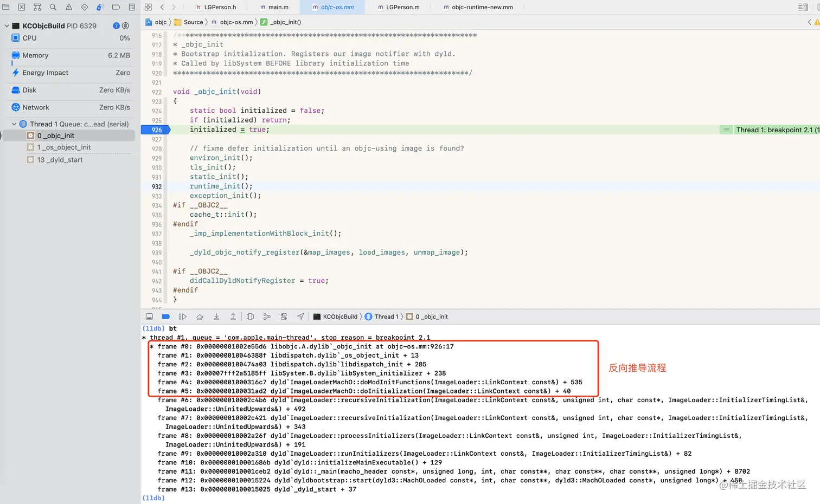Image resolution: width=820 pixels, height=504 pixels.
Task: Click the view options icon beside PID 6329
Action: (125, 25)
